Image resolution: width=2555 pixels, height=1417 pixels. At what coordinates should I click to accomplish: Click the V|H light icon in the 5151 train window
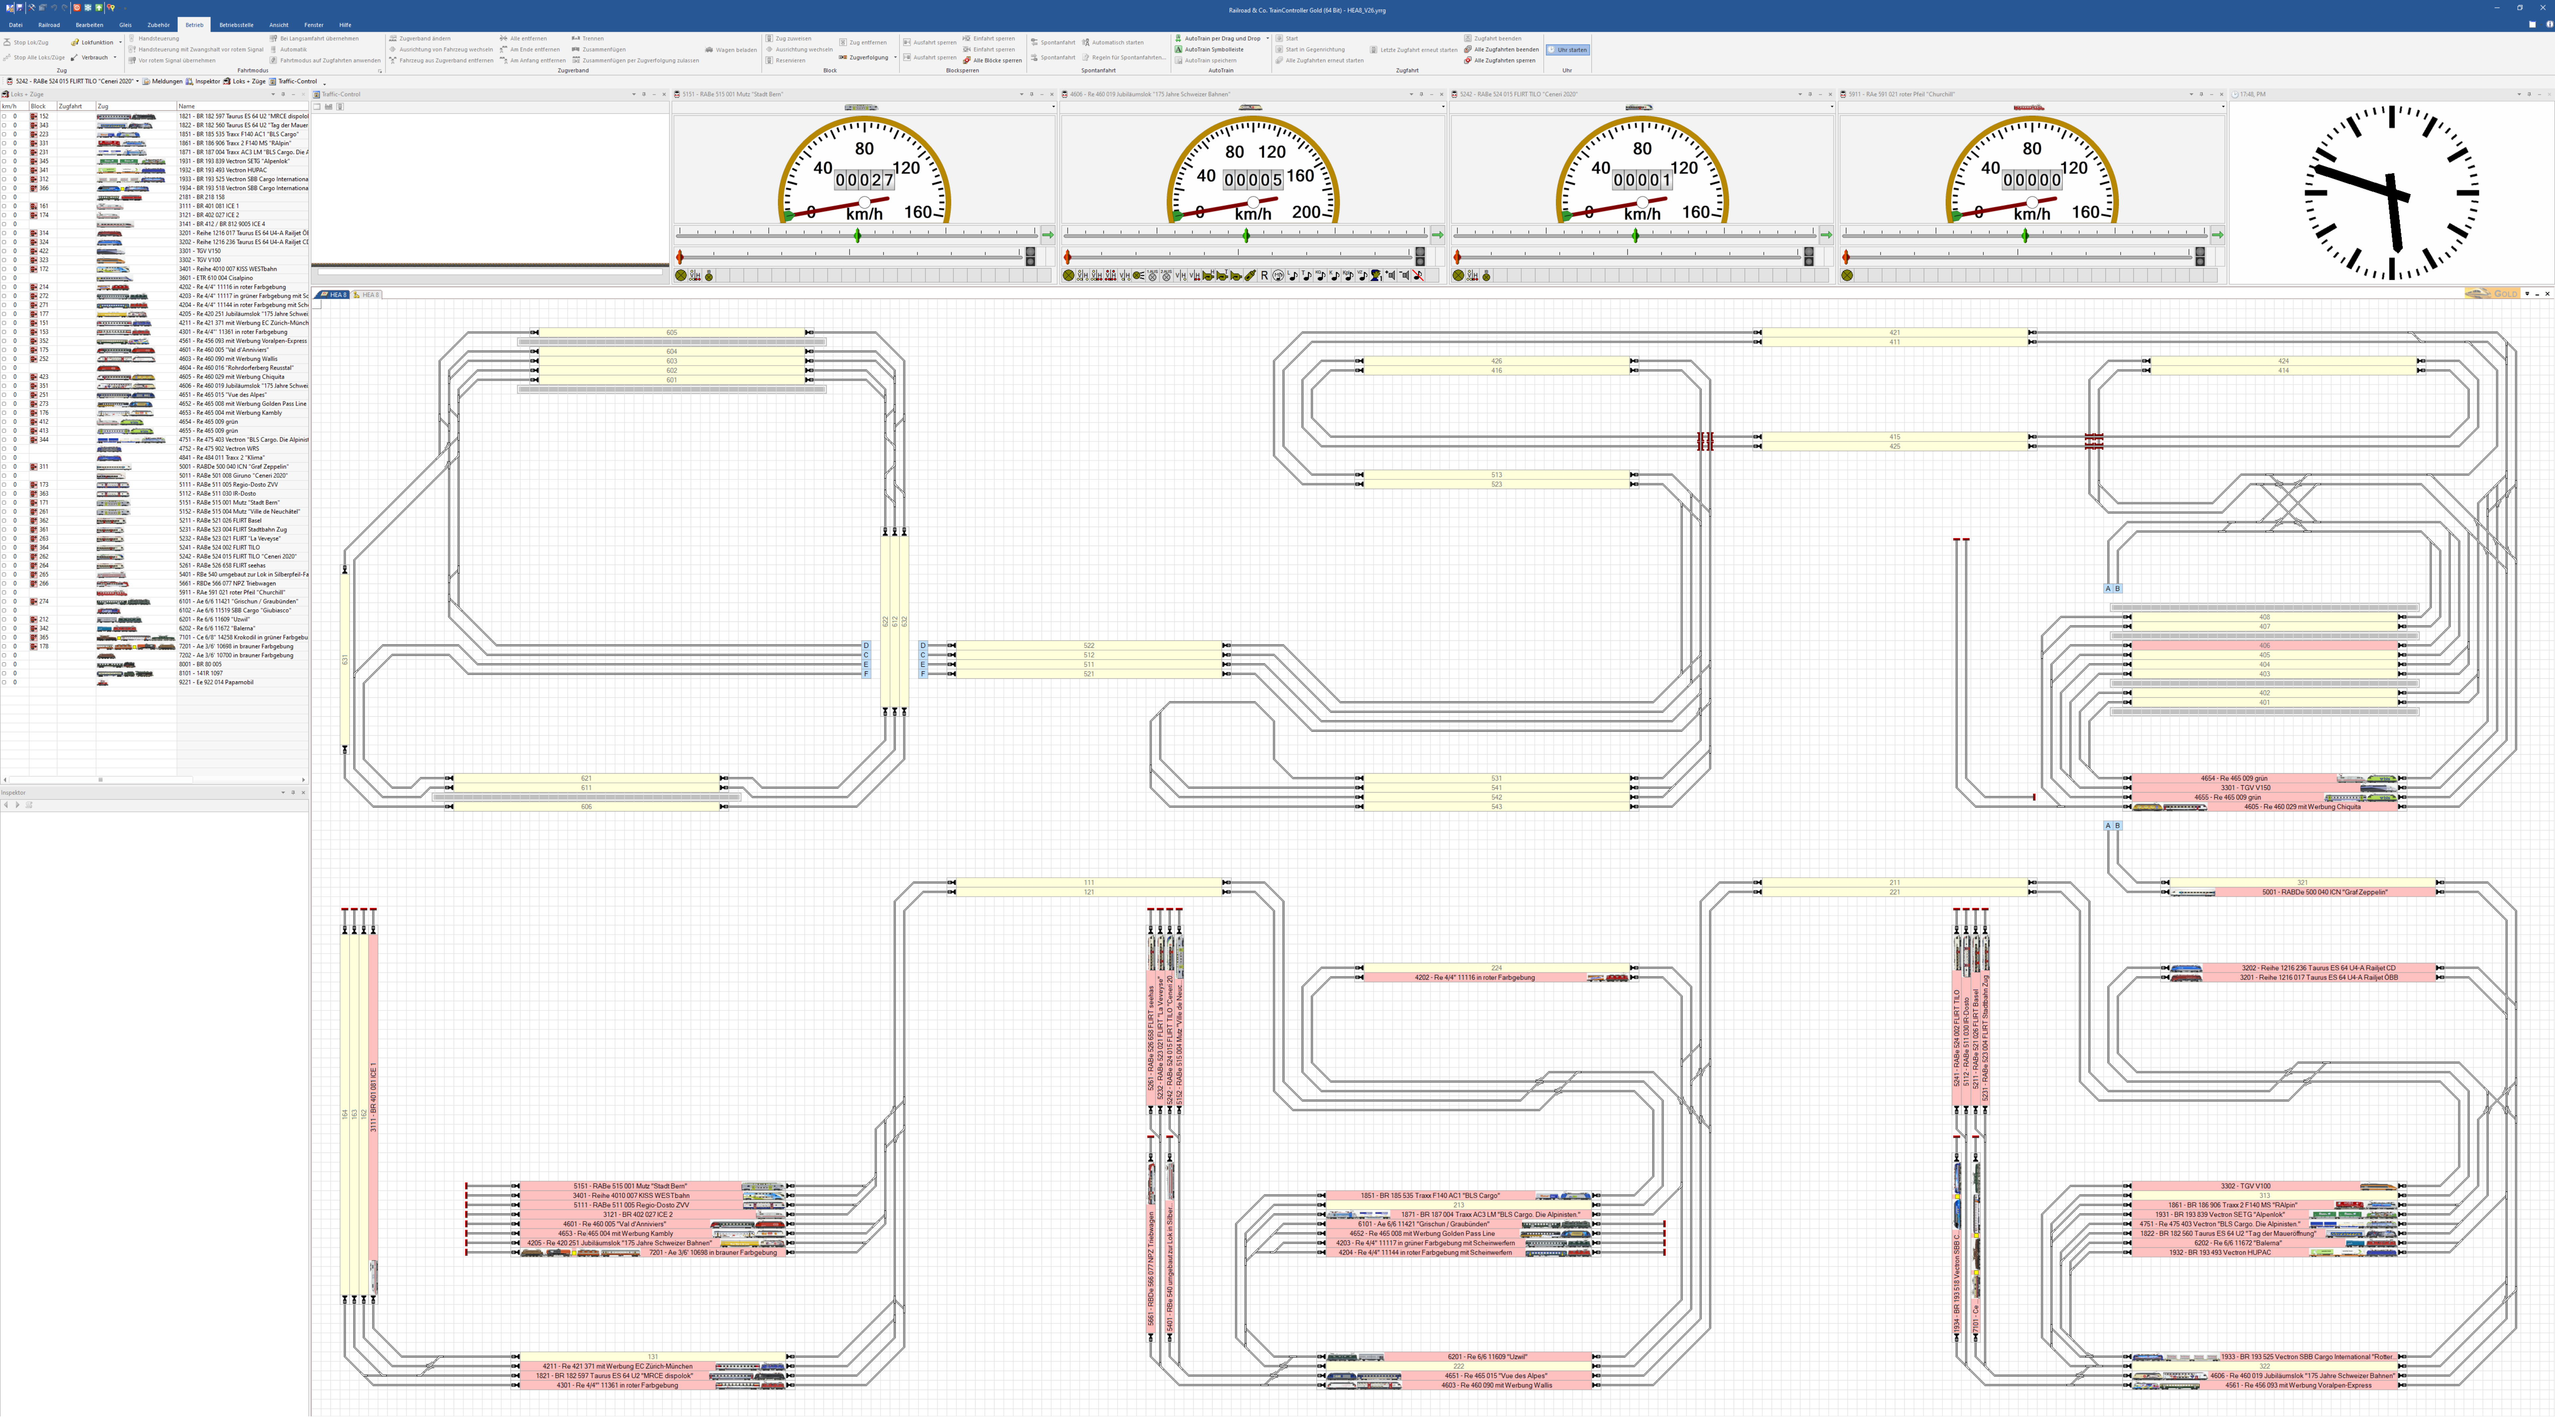pos(695,276)
